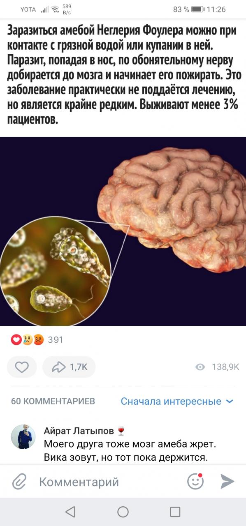This screenshot has width=246, height=526.
Task: Open the reactions list showing 391
Action: point(37,340)
